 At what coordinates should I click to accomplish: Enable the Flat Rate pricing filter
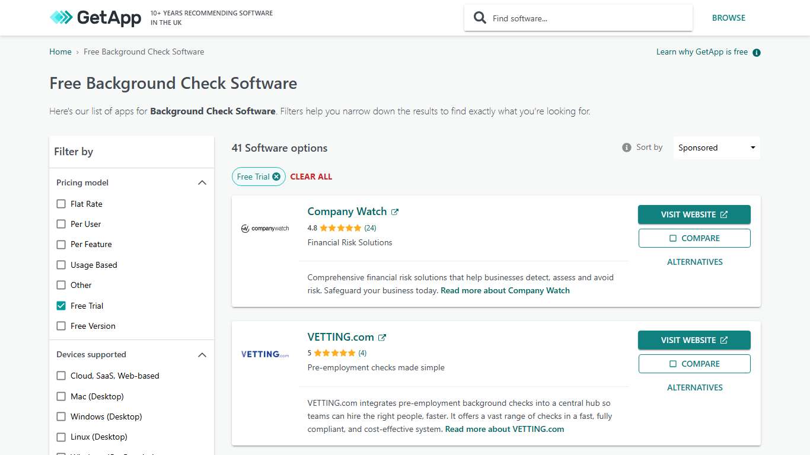tap(61, 203)
